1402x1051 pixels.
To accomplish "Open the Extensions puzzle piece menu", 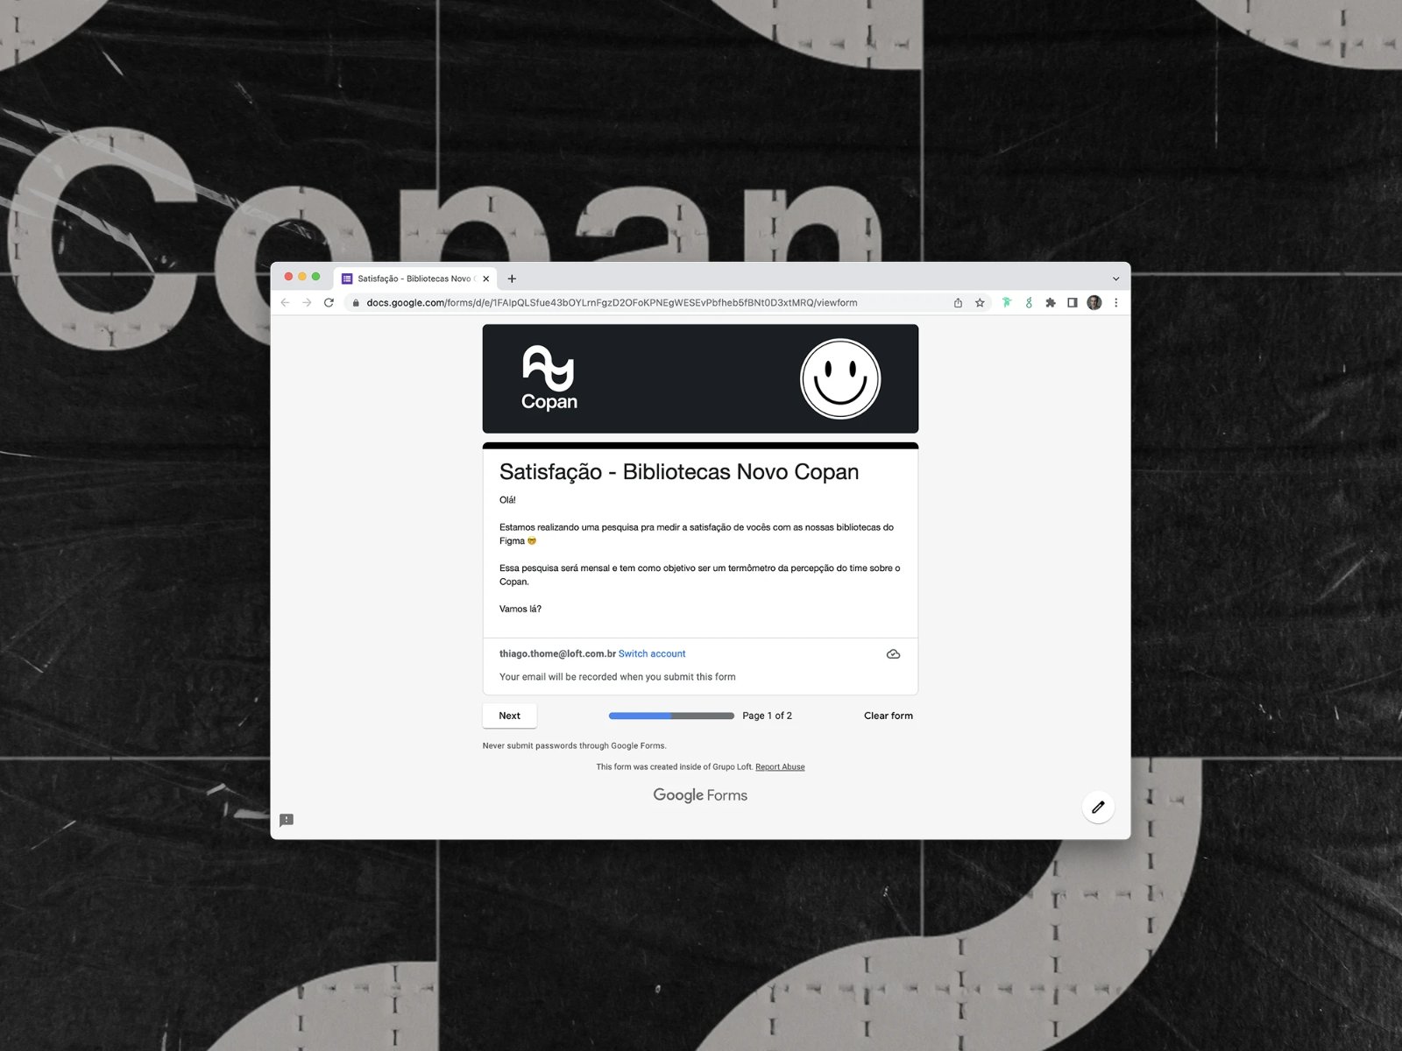I will 1051,303.
